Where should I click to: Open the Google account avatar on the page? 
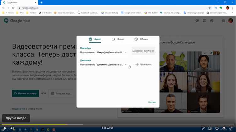click(230, 21)
